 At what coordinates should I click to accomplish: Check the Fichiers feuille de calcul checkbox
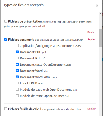(x=6, y=109)
